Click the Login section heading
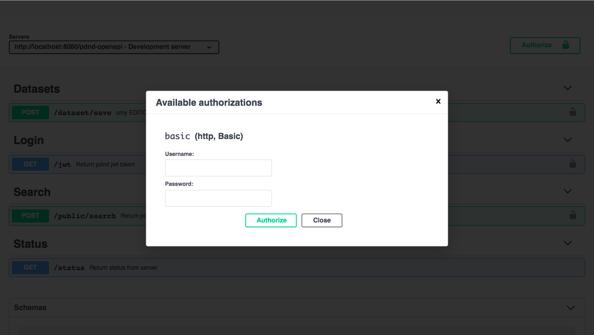 coord(29,140)
